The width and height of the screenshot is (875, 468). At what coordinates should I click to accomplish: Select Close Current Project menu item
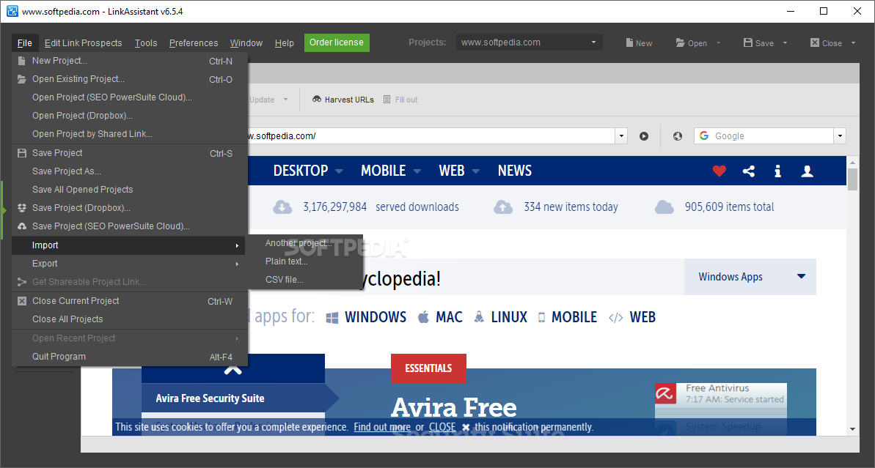pos(130,301)
